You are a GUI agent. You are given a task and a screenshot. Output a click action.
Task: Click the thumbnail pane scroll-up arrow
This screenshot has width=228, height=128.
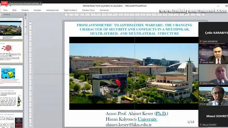(26, 18)
